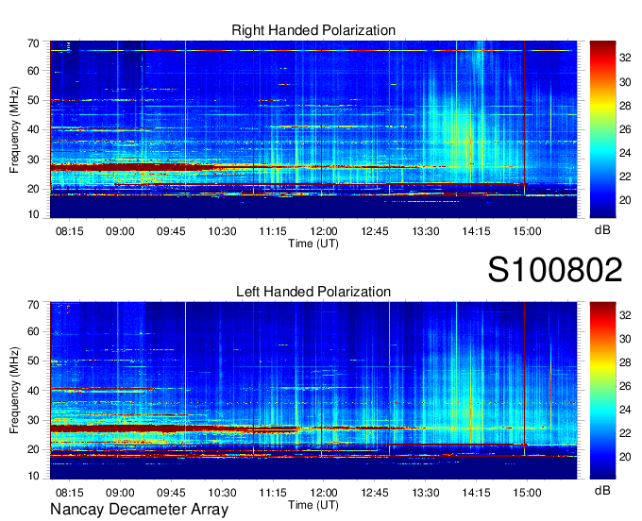642x521 pixels.
Task: Select value 20 on Left Handed colorbar
Action: click(x=625, y=457)
